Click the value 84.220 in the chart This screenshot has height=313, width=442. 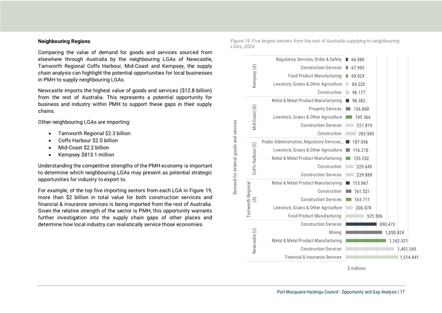tap(358, 84)
